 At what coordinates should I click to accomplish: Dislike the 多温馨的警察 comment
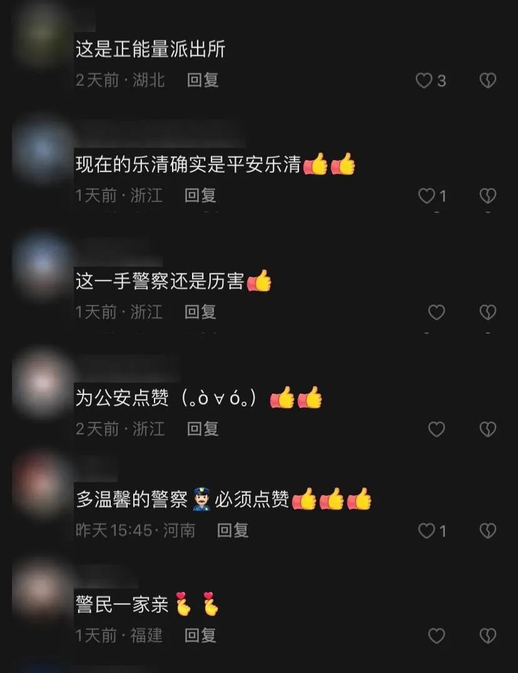487,531
